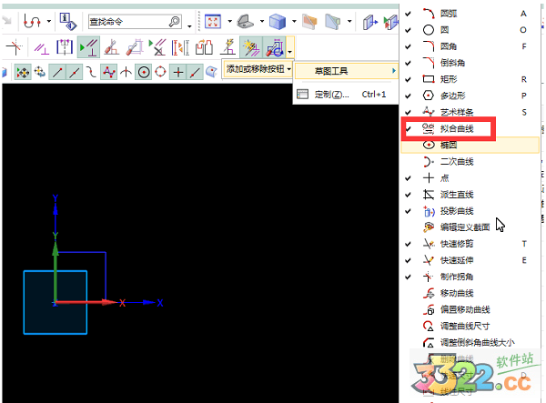Toggle the continuous auto dimensioning button
This screenshot has width=546, height=403.
[275, 47]
